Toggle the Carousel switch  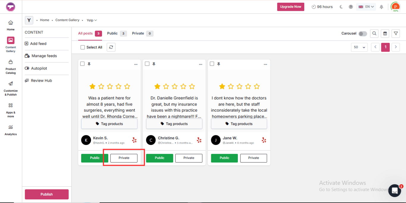click(x=363, y=34)
